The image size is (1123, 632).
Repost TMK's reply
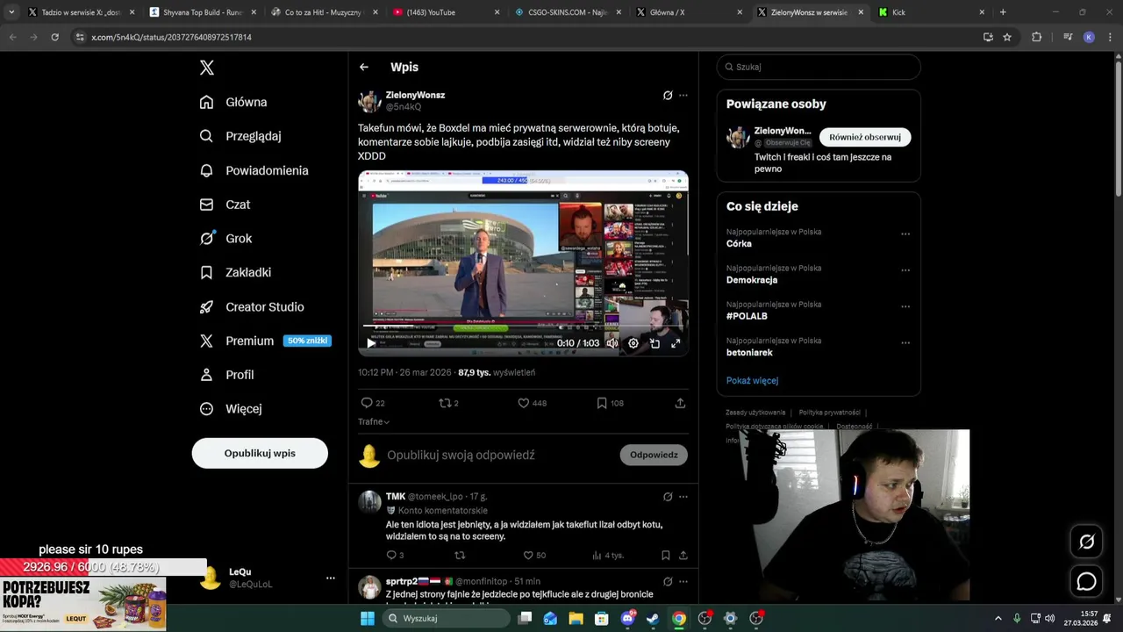click(460, 555)
